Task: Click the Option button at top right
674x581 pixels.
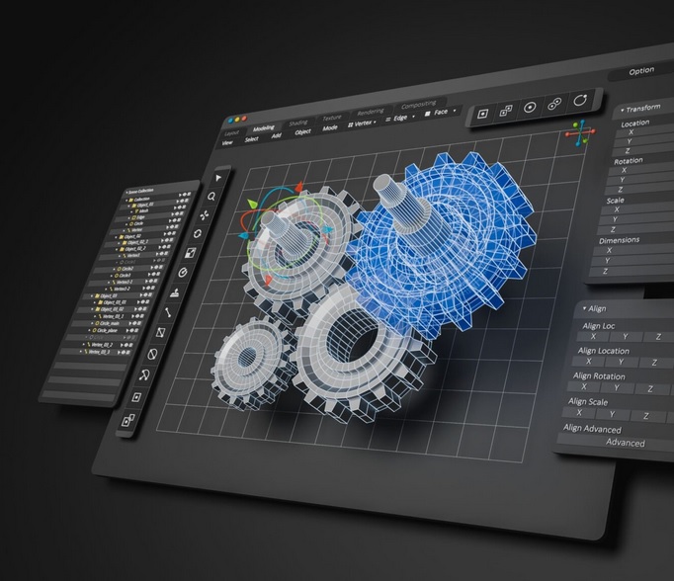Action: [x=640, y=71]
